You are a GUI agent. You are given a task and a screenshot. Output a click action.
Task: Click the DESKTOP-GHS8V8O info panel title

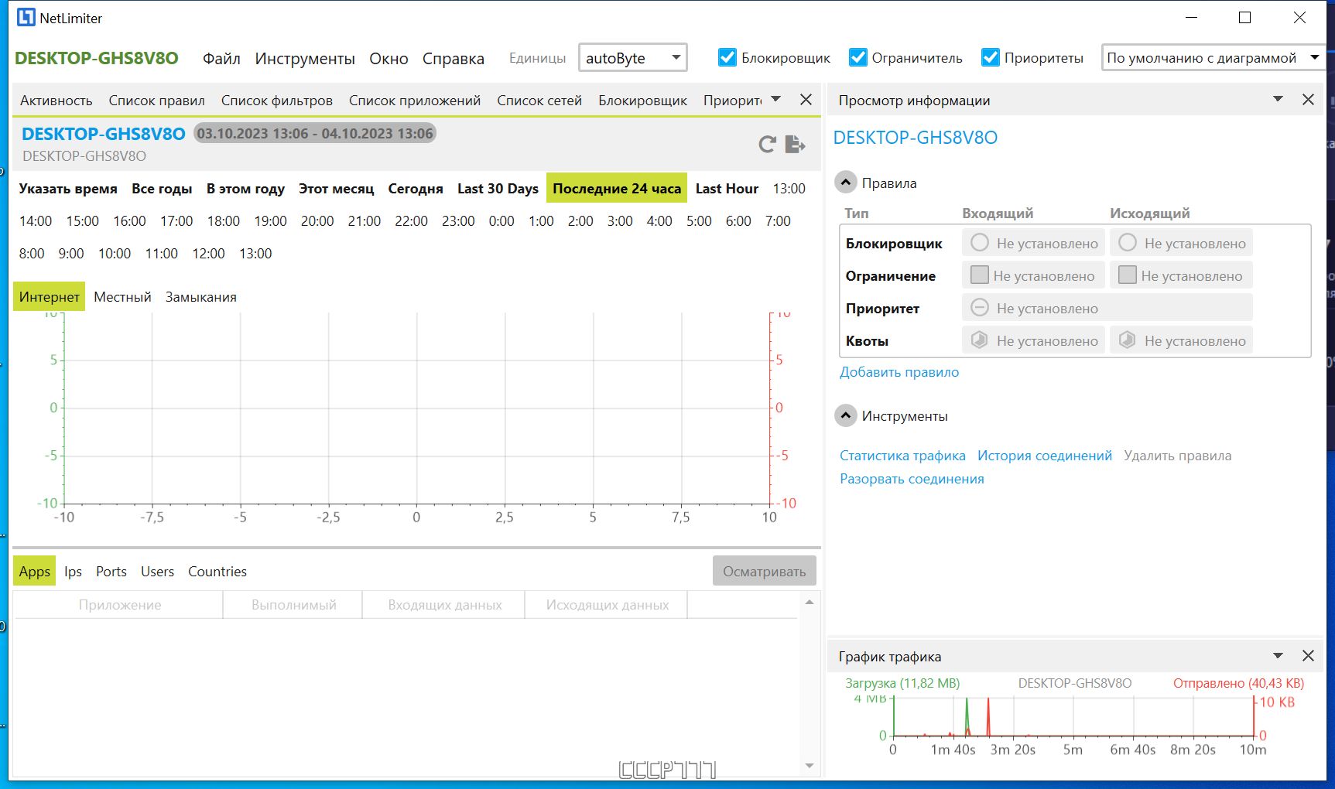coord(915,138)
